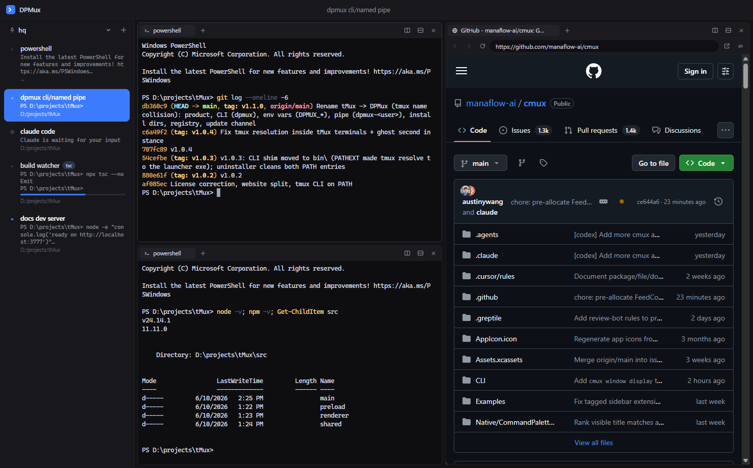Split bottom powershell pane horizontally

tap(420, 253)
